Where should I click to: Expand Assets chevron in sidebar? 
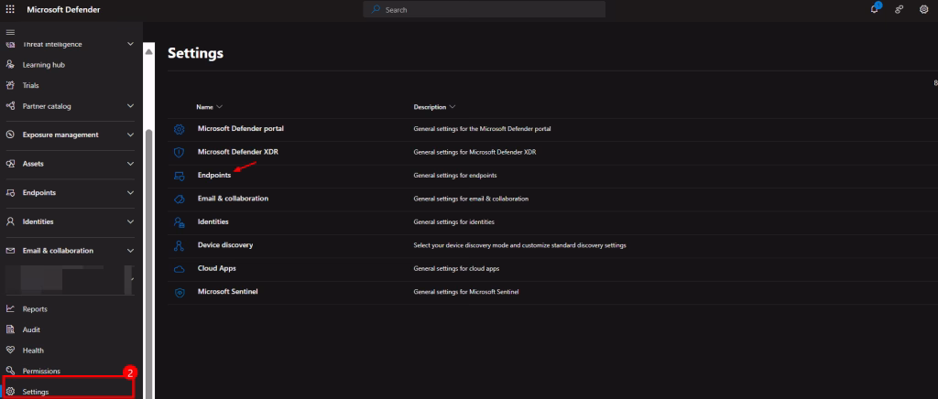[130, 164]
